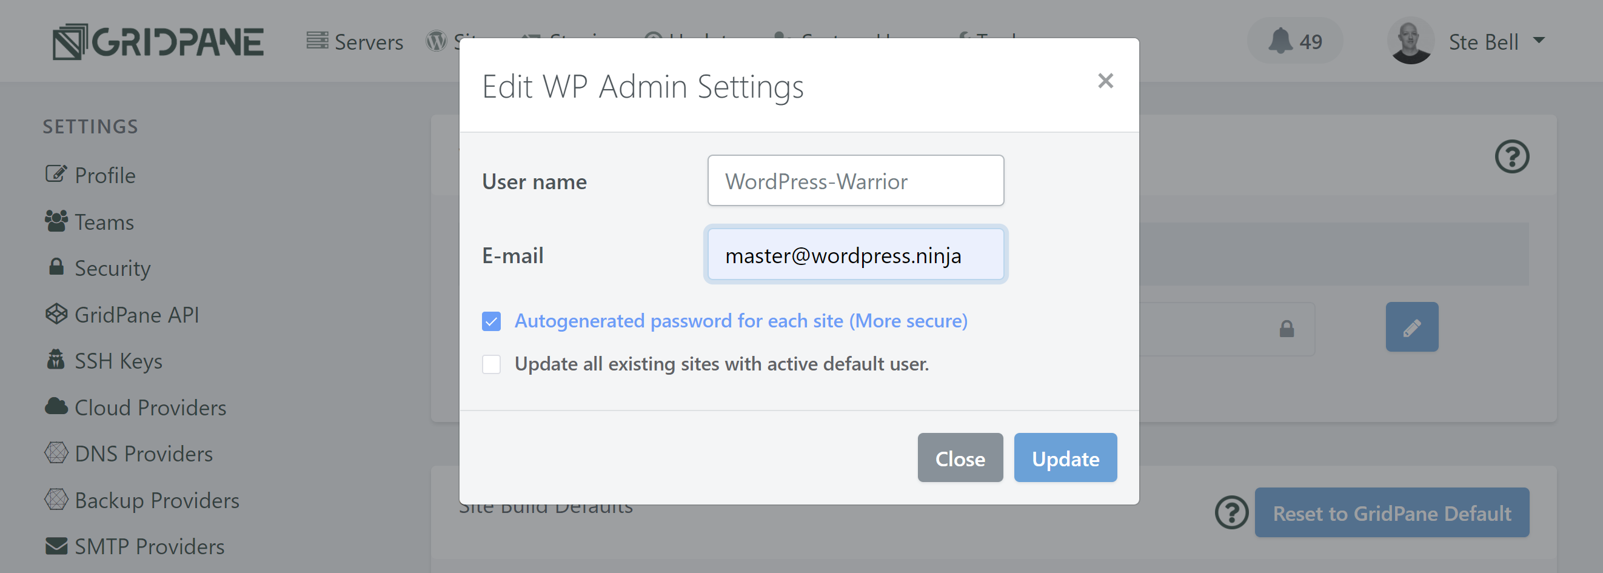Screen dimensions: 1603x573
Task: Click the lock icon in the password field
Action: 1287,329
